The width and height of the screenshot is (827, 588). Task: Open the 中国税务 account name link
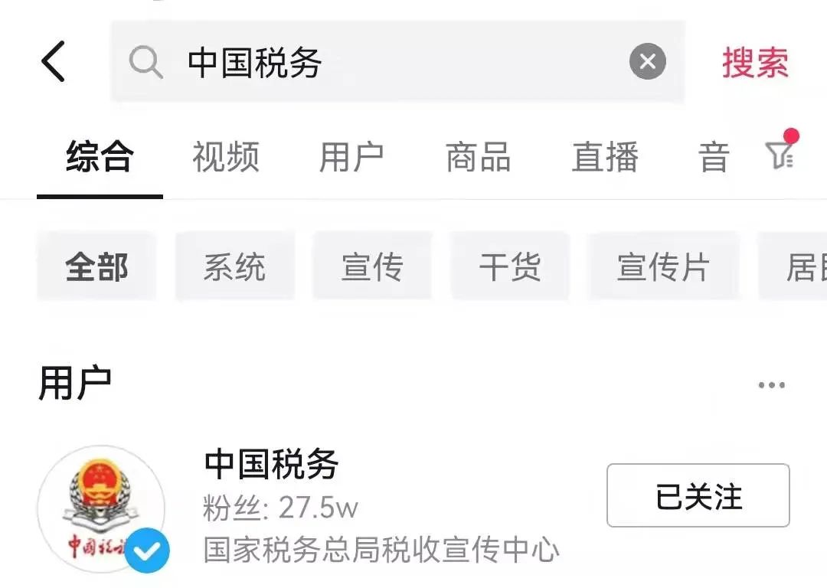pyautogui.click(x=271, y=464)
